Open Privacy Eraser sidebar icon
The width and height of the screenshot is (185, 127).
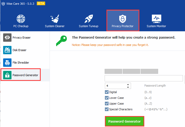coord(7,38)
